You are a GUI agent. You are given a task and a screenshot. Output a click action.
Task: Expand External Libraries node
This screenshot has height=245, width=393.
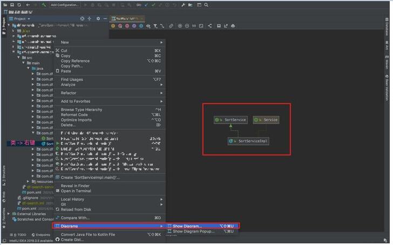tap(9, 214)
